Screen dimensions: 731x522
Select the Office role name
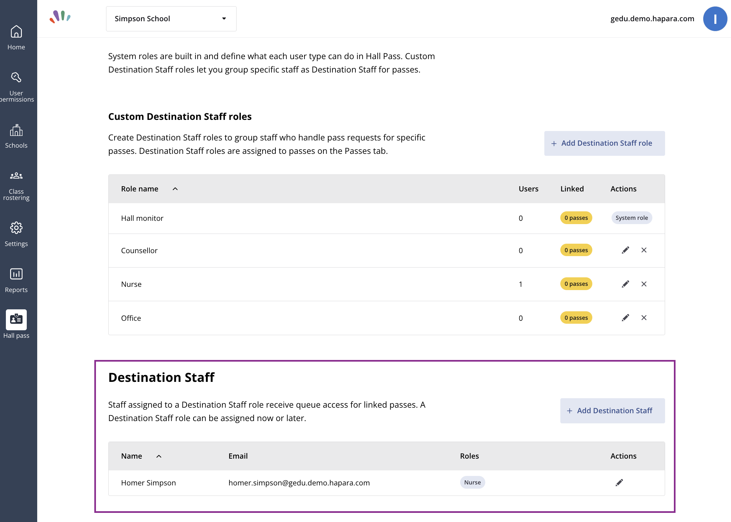(x=131, y=318)
